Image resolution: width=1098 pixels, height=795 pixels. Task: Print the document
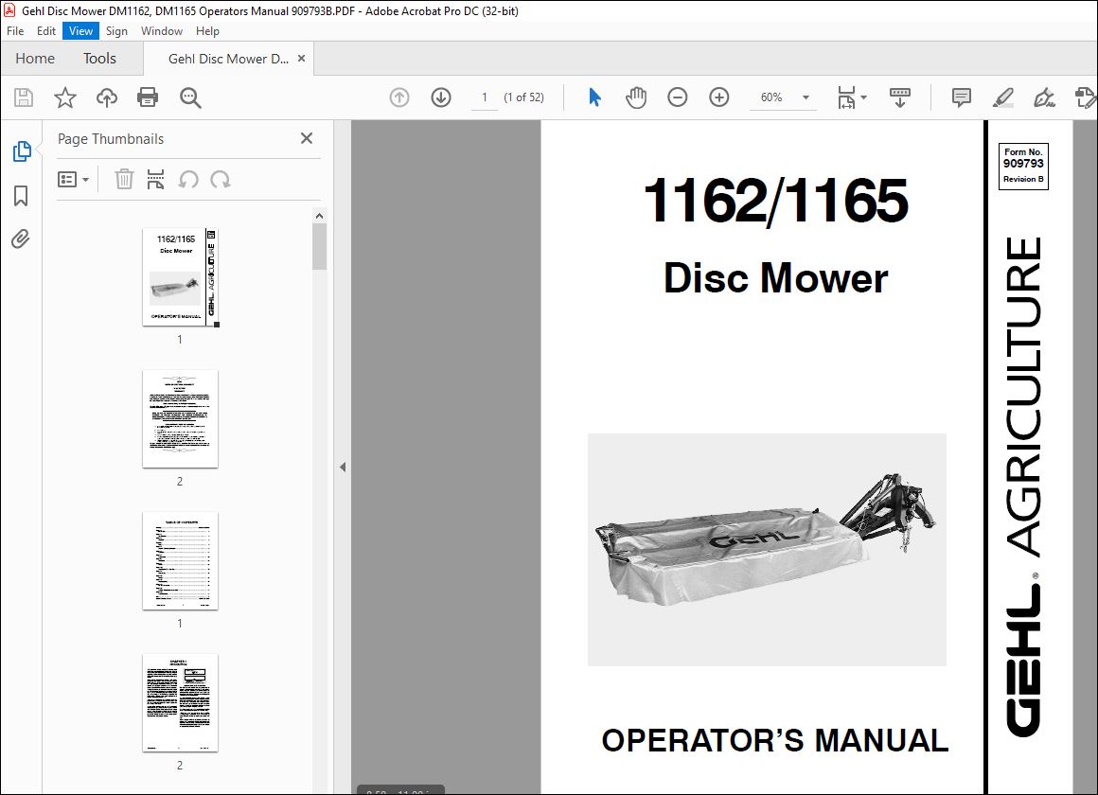[x=148, y=97]
